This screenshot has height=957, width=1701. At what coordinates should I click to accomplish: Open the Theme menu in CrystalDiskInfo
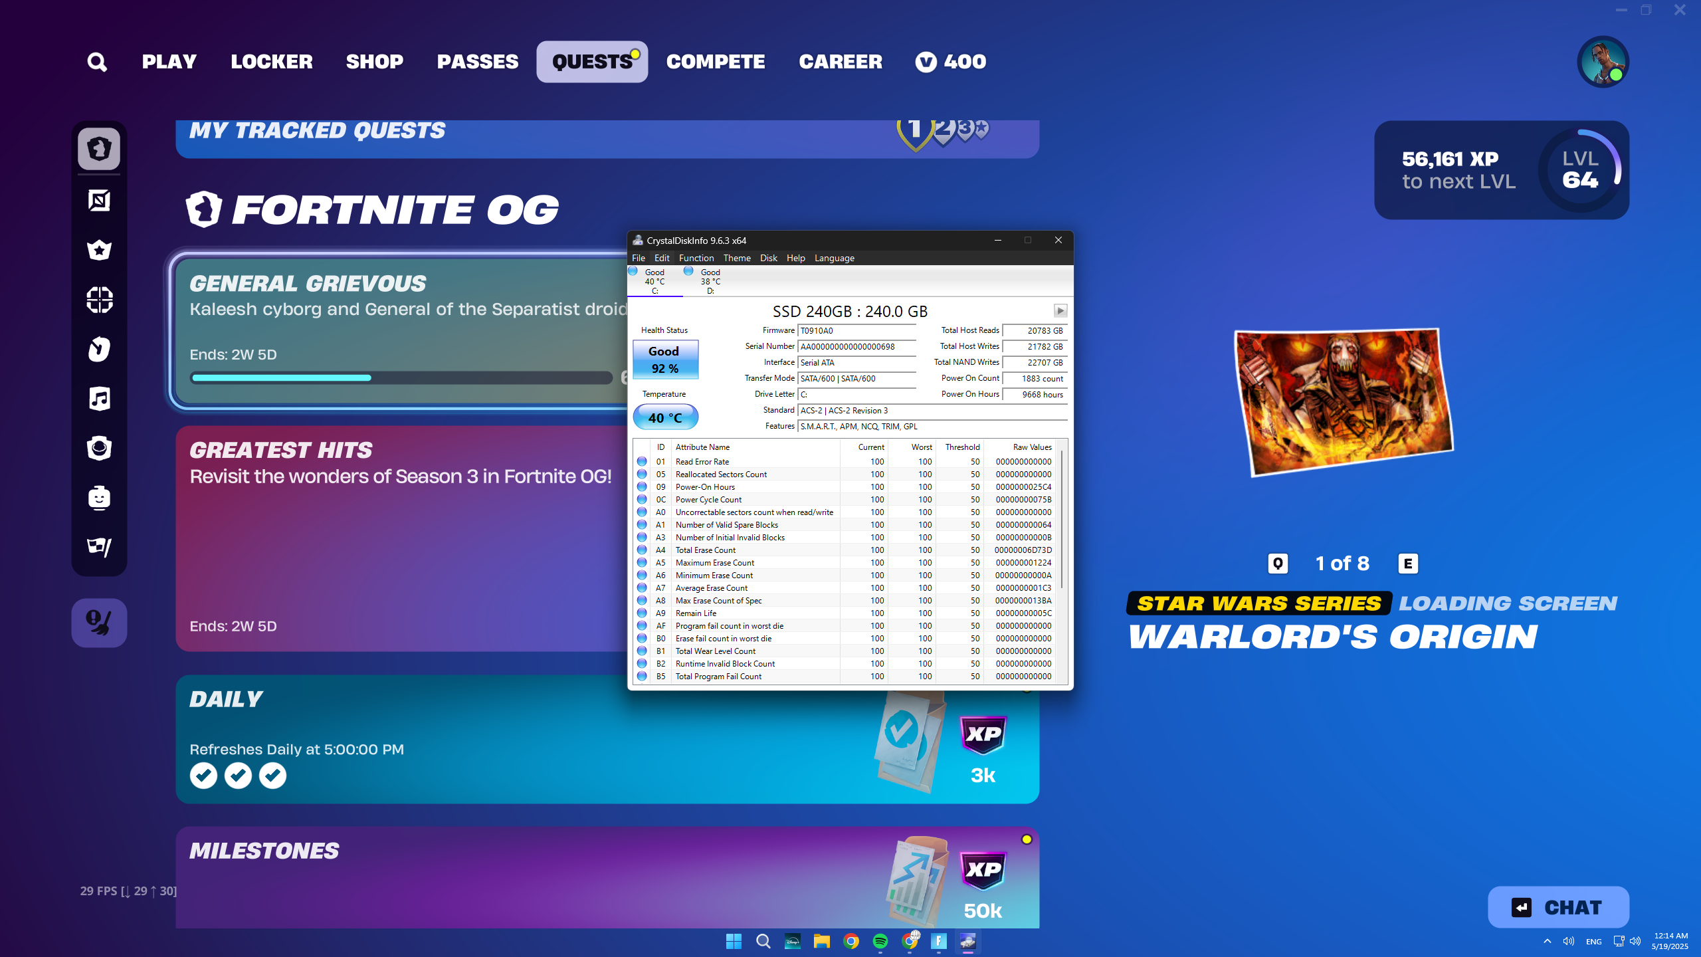coord(737,259)
